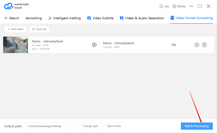217x133 pixels.
Task: Open Video & Audio Separation tab
Action: (142, 18)
